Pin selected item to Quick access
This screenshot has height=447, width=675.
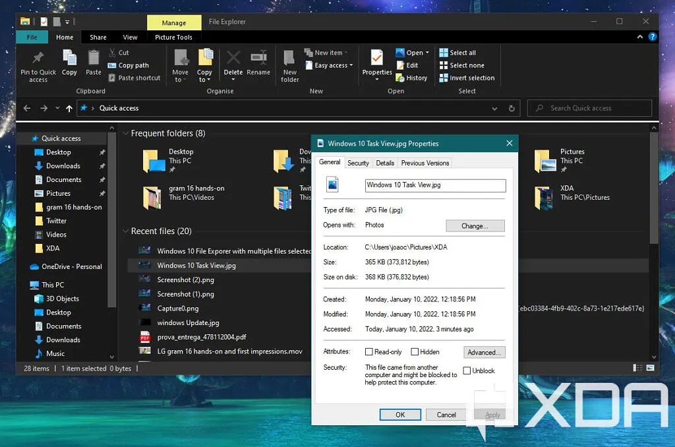(38, 65)
